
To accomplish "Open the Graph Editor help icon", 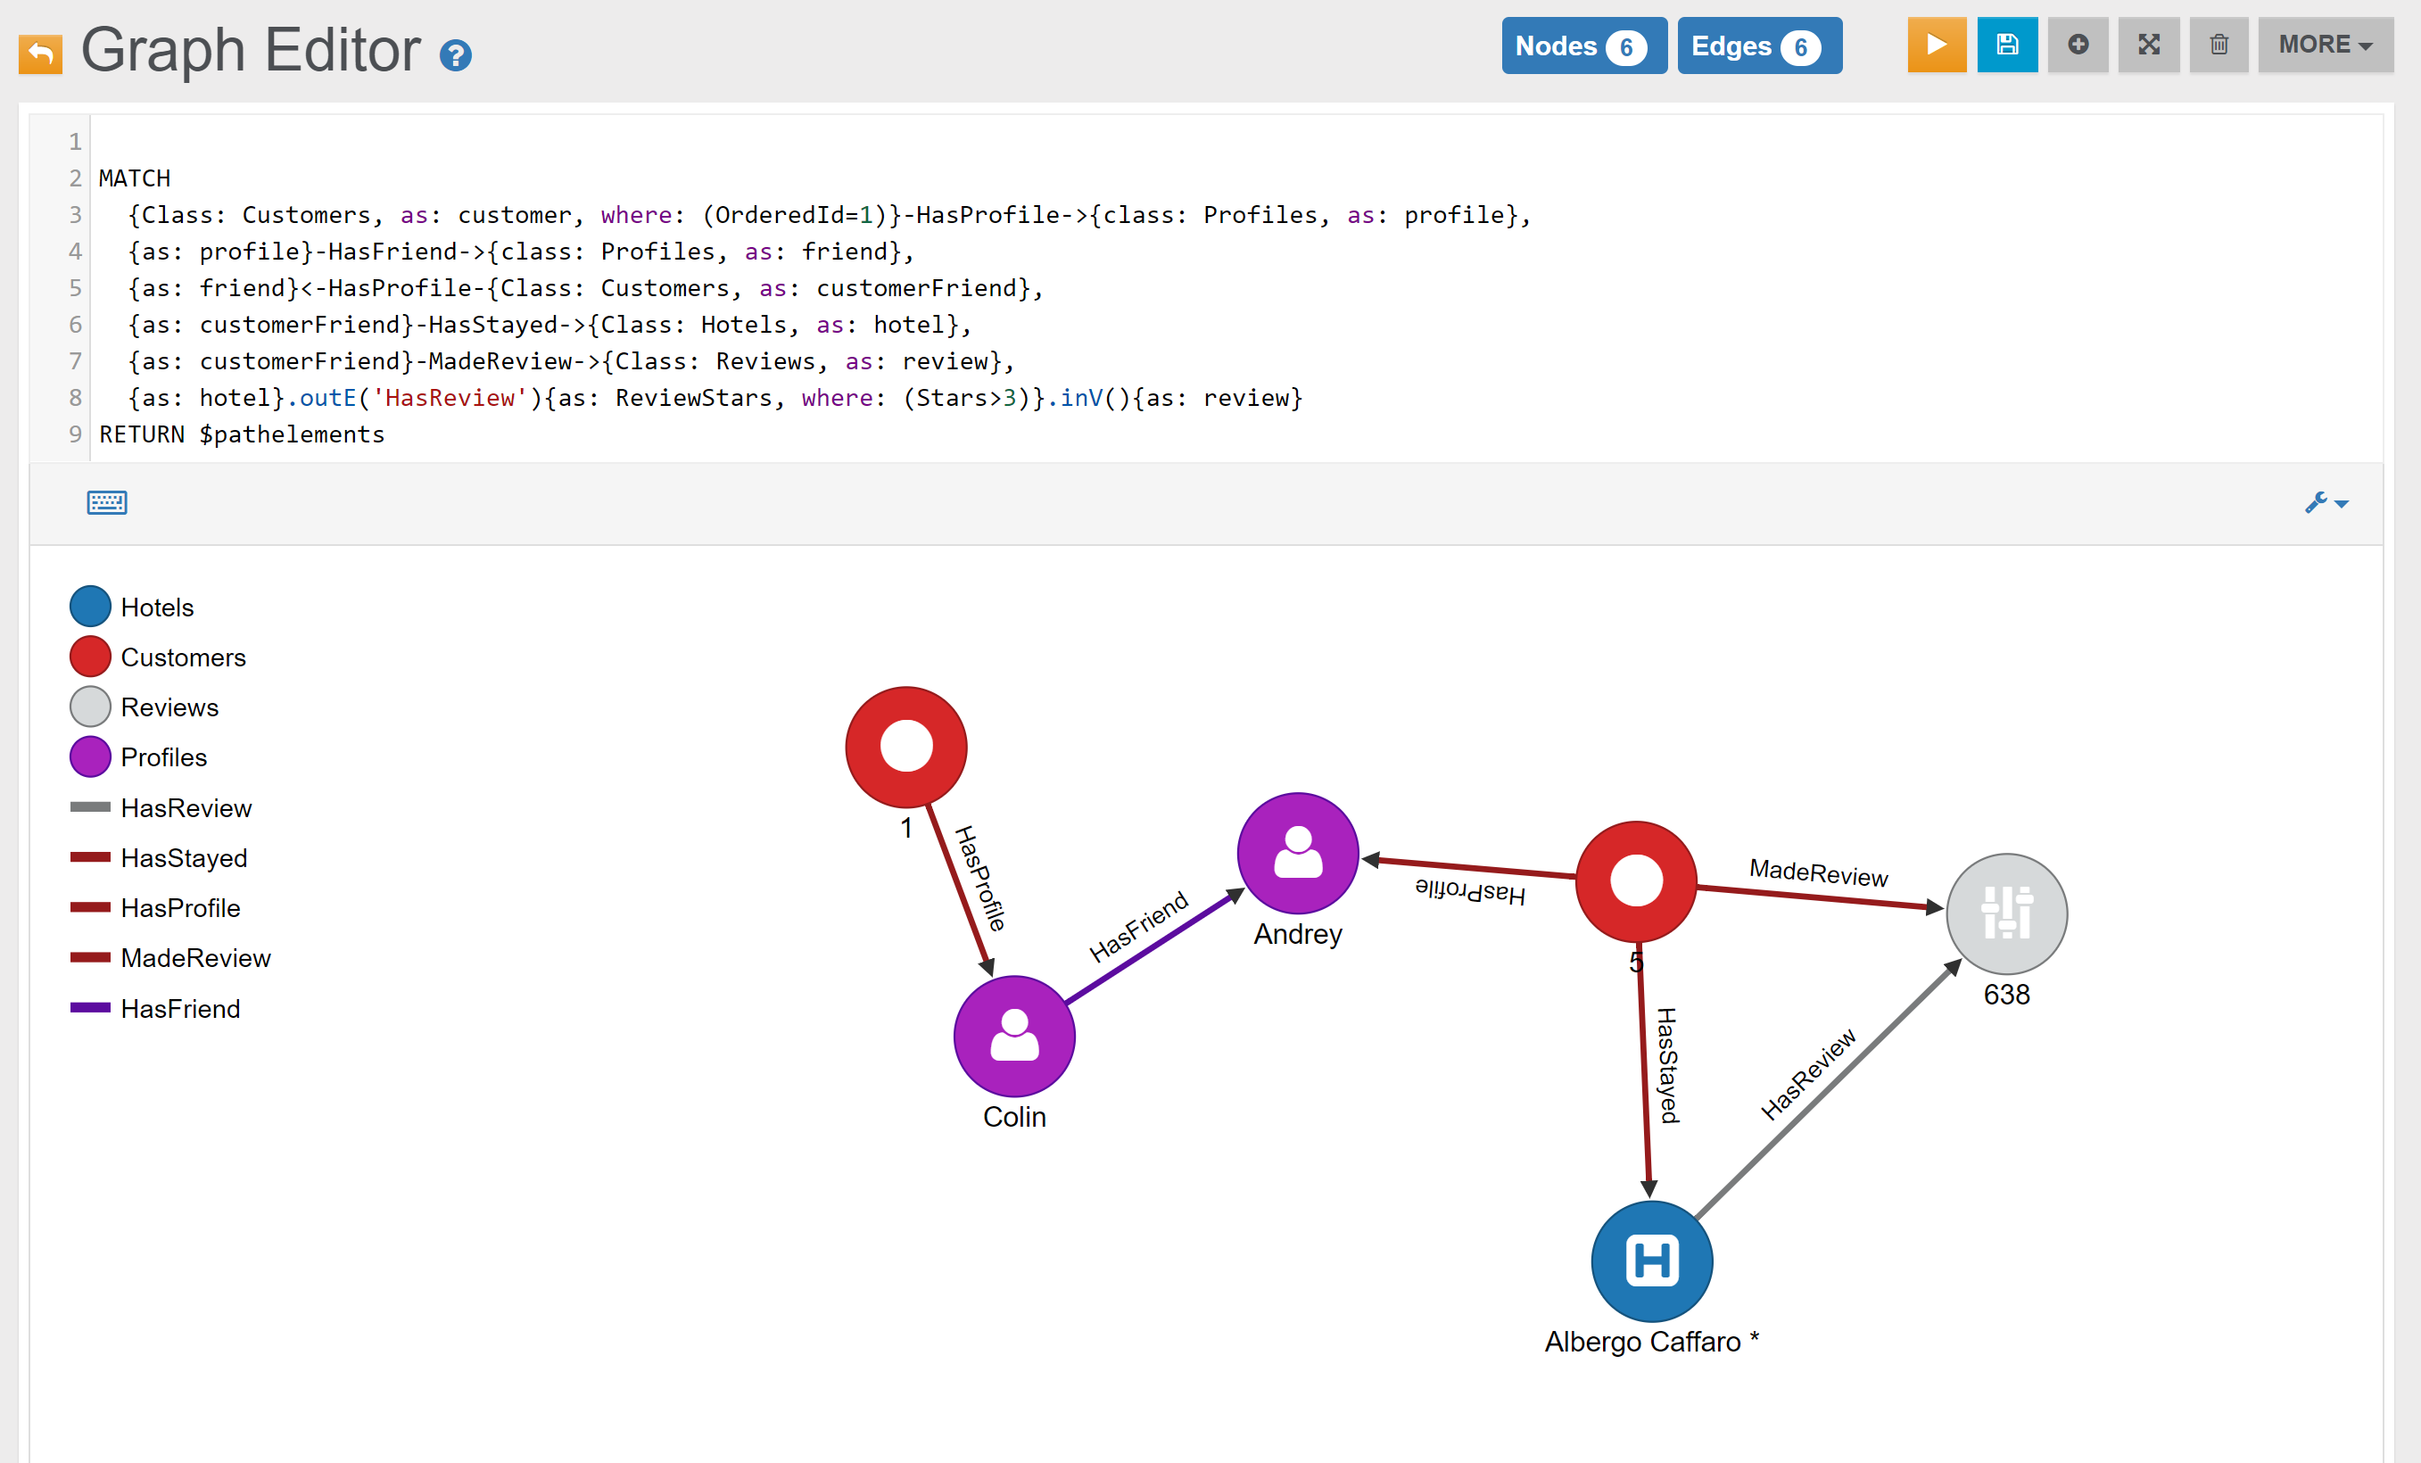I will pyautogui.click(x=455, y=55).
